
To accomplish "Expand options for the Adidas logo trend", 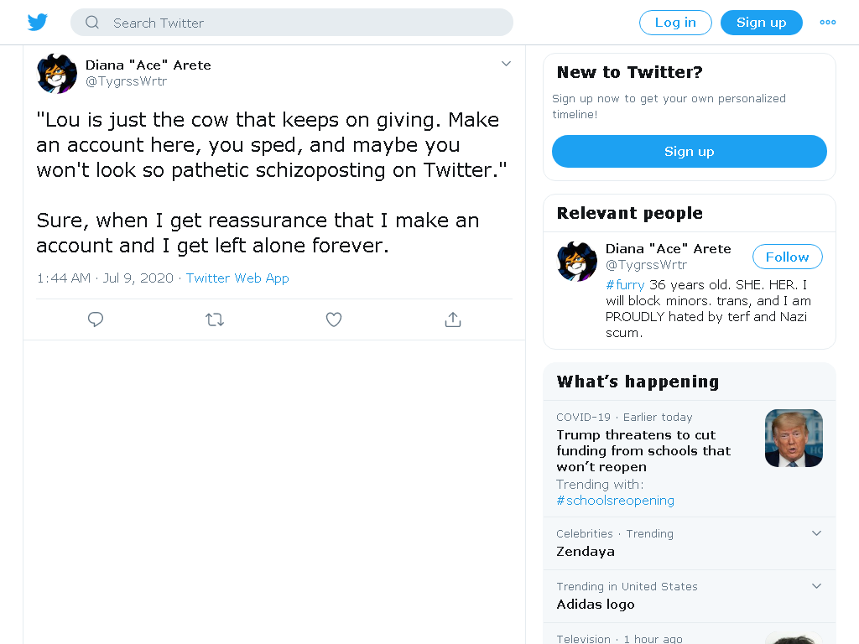I will click(816, 586).
